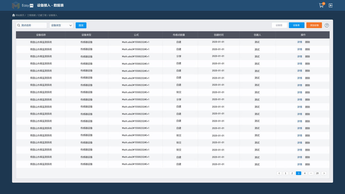Select page 1 in pagination
345x194 pixels.
click(x=286, y=173)
